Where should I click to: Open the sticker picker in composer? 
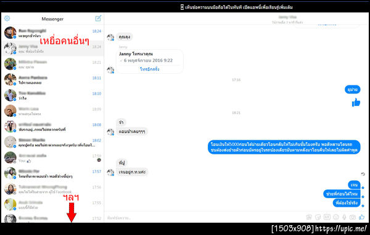[x=318, y=217]
